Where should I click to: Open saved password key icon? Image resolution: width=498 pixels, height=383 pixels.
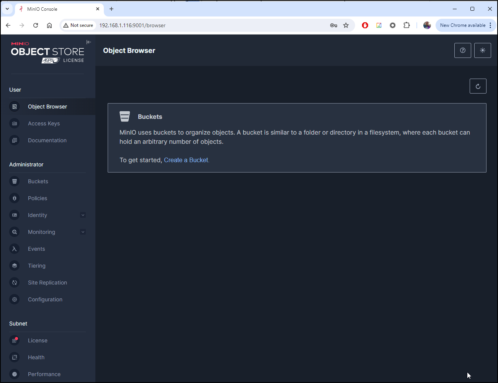coord(334,25)
